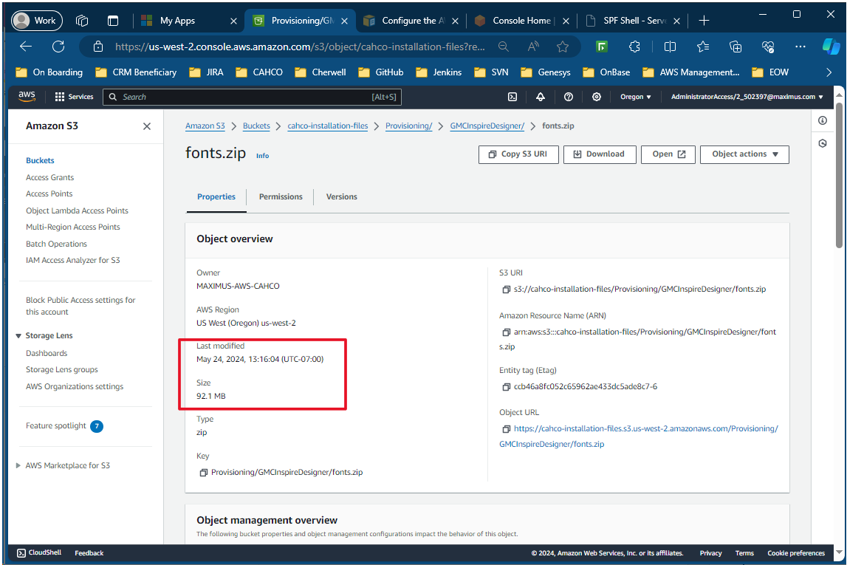Show more bookmarks with the chevron
Image resolution: width=847 pixels, height=565 pixels.
(x=829, y=72)
